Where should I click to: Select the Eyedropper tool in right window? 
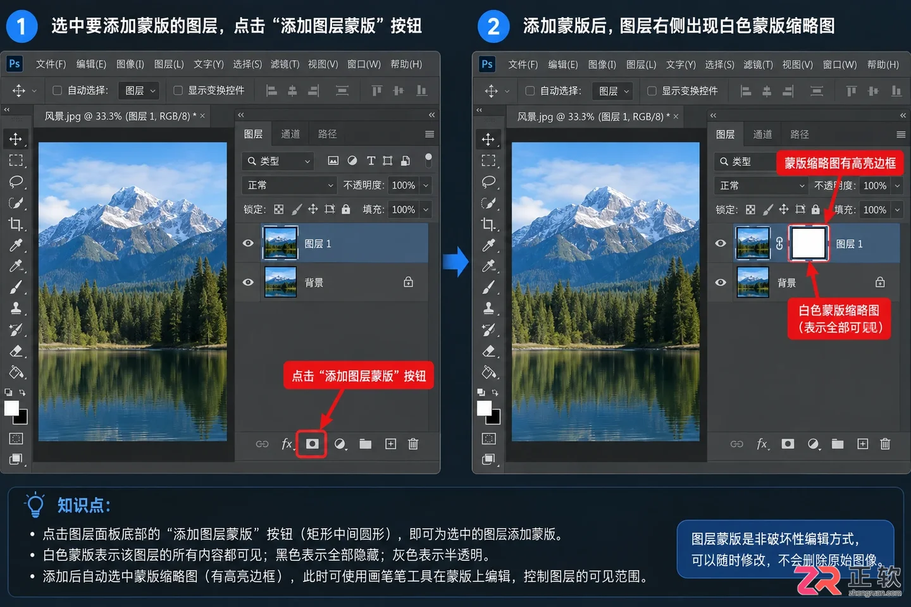click(x=488, y=245)
